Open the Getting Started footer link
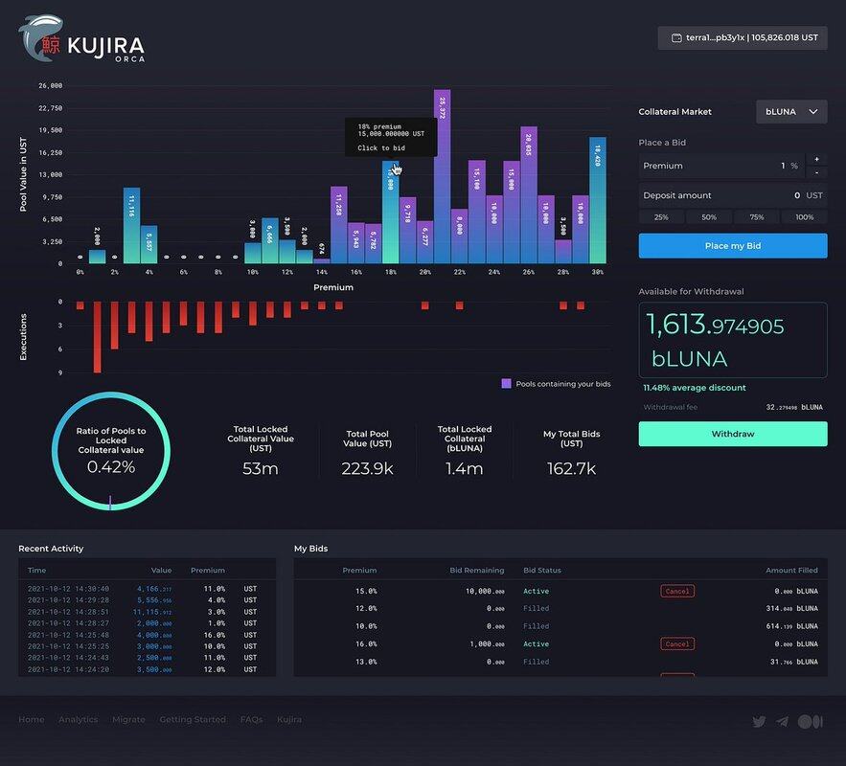 tap(193, 720)
